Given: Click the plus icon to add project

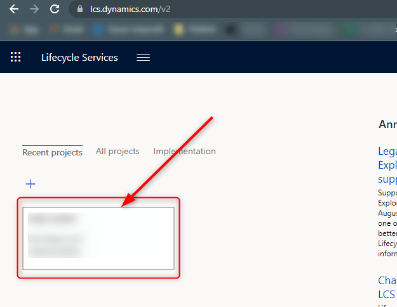Looking at the screenshot, I should (30, 184).
